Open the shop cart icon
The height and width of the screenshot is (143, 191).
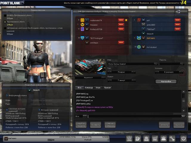click(x=155, y=138)
